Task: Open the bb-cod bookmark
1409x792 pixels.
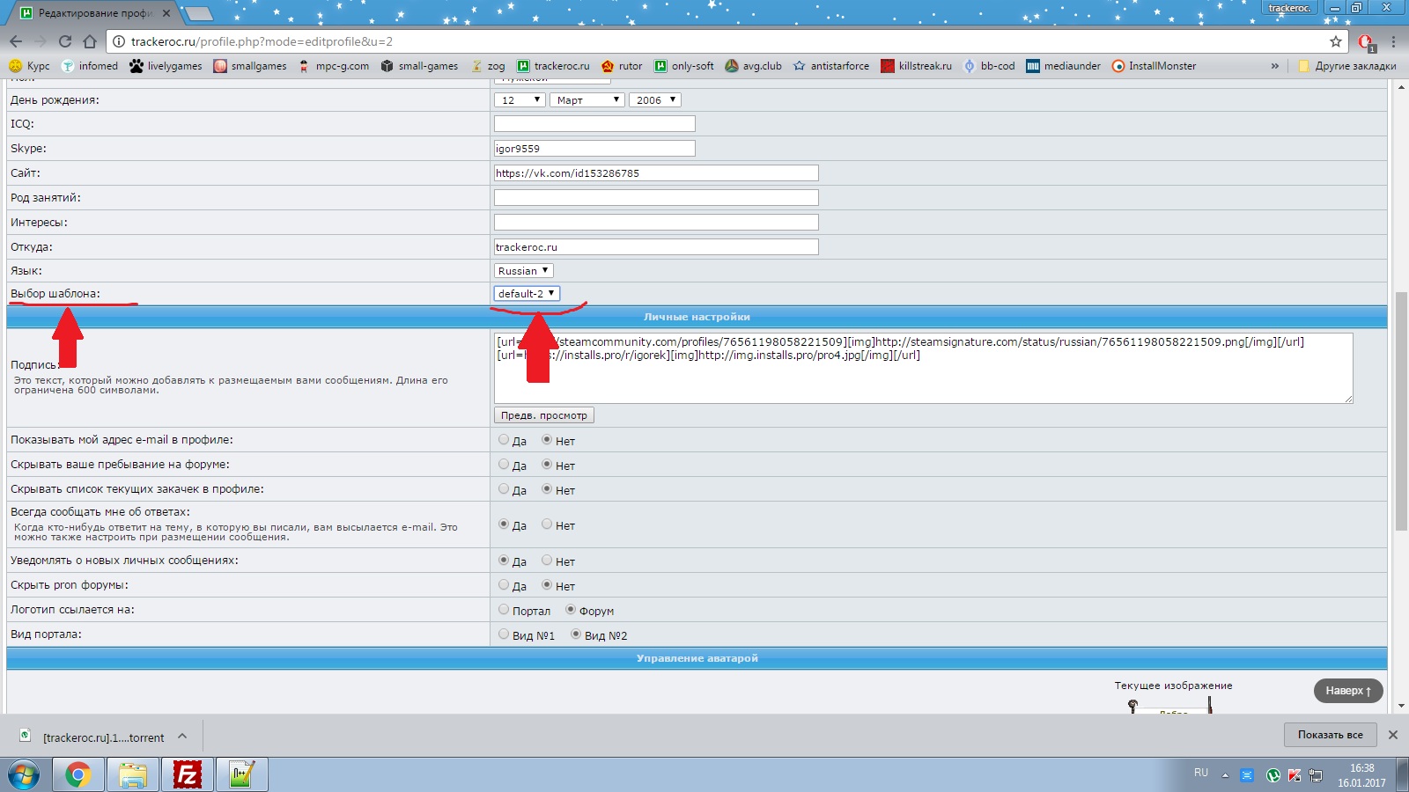Action: [x=989, y=66]
